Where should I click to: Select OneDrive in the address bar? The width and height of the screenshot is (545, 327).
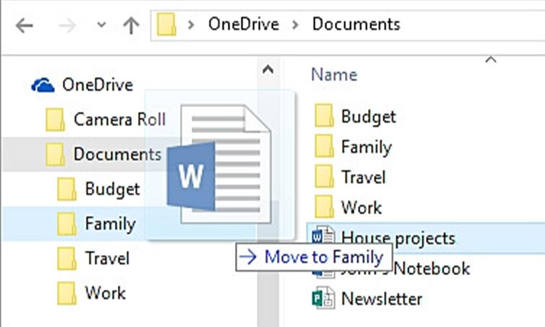(243, 25)
